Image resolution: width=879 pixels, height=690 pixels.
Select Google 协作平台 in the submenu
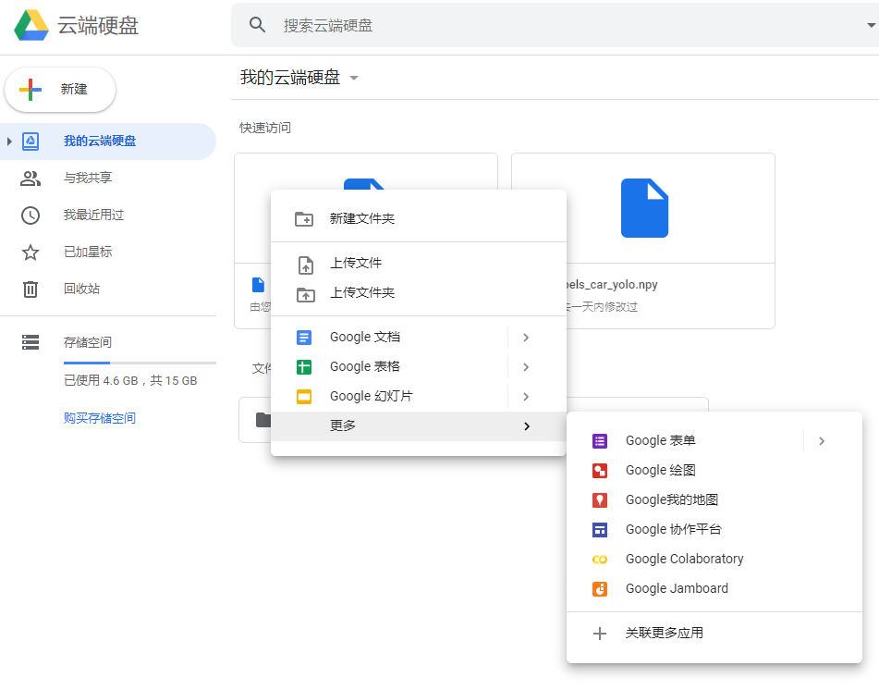click(714, 530)
